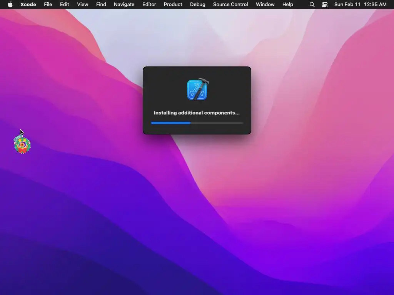Image resolution: width=394 pixels, height=295 pixels.
Task: Click the Xcode hammer icon in dialog
Action: [198, 89]
